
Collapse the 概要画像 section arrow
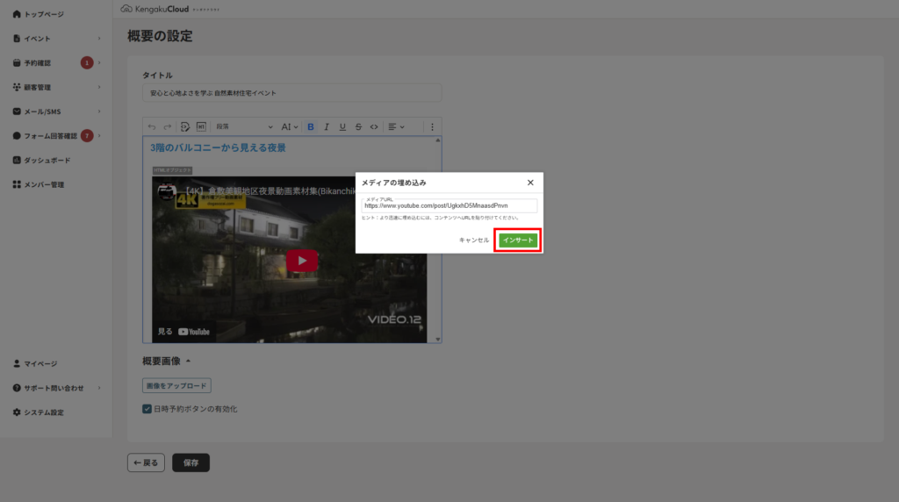click(188, 362)
